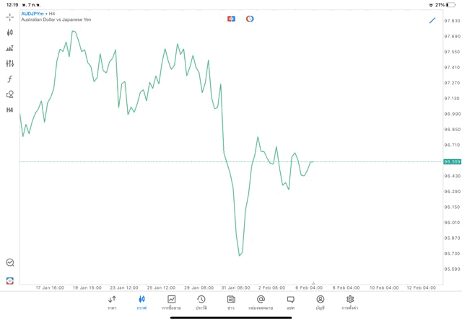The width and height of the screenshot is (462, 322).
Task: Activate the crosshair cursor tool
Action: 10,17
